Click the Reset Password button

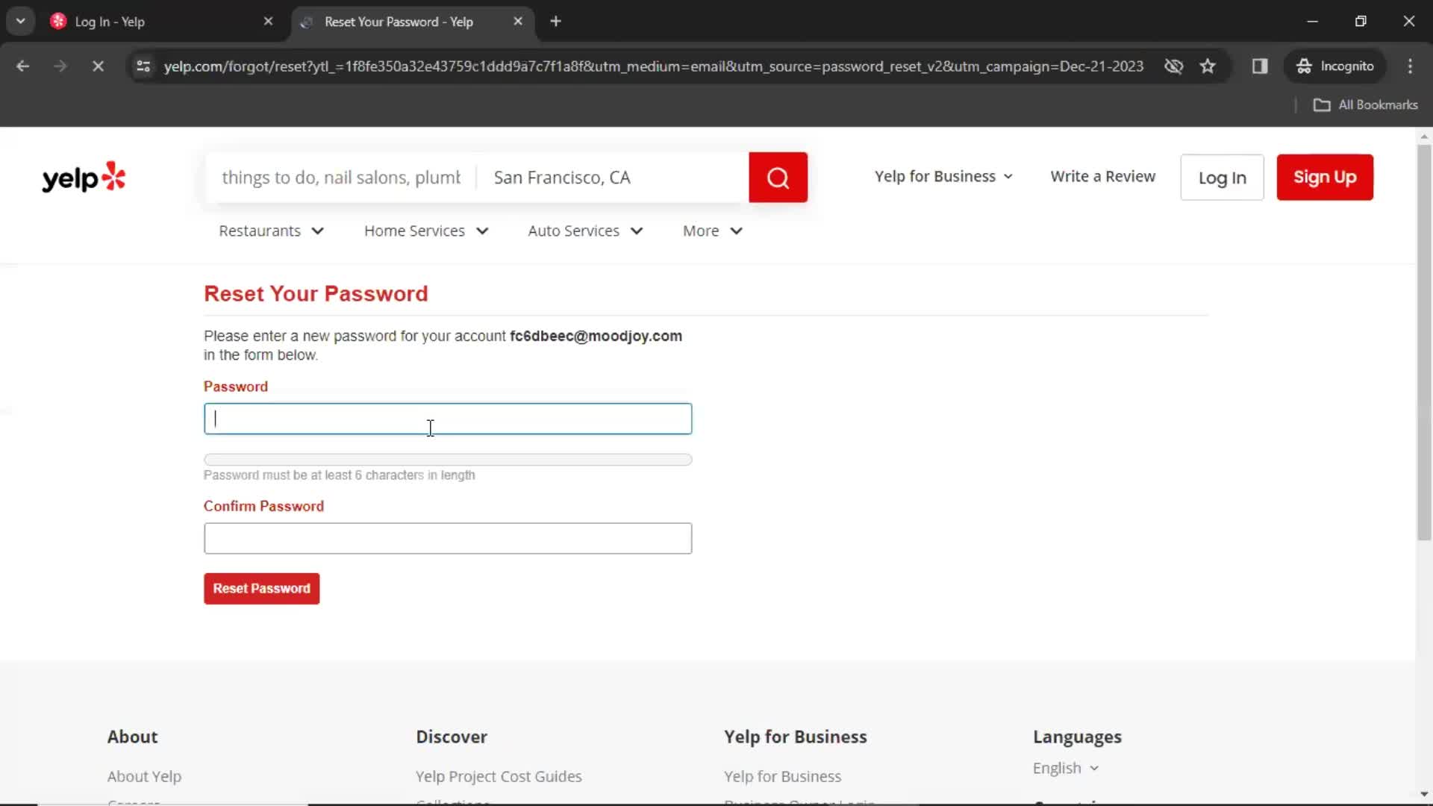(x=262, y=589)
